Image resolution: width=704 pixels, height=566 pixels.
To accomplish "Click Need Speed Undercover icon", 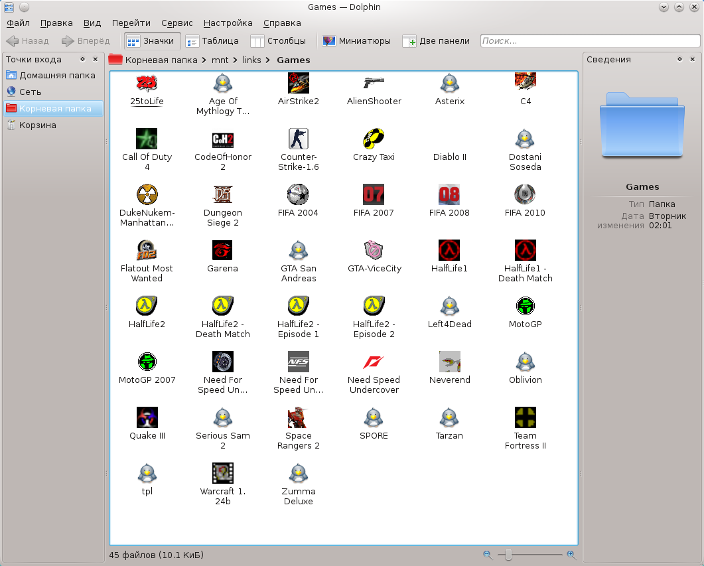I will 374,362.
